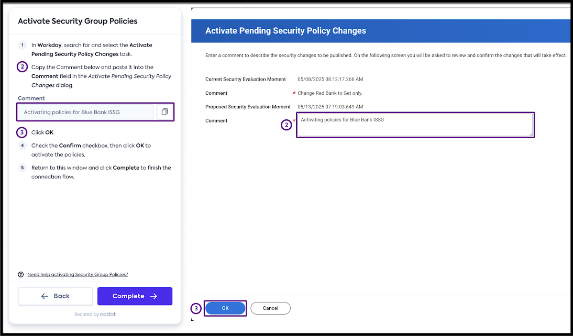Open 'Need help activating Security Group Policies?' link
This screenshot has width=573, height=336.
click(x=78, y=274)
